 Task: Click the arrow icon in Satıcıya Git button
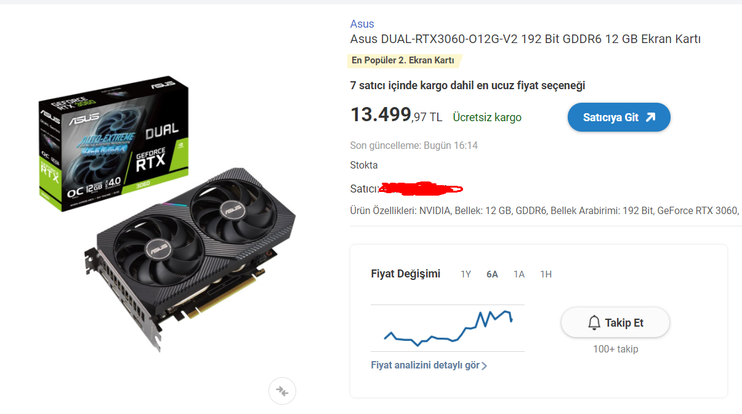(x=650, y=117)
